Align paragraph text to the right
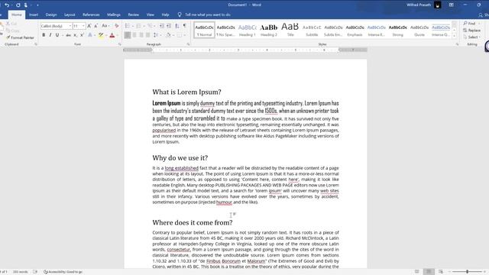 click(141, 35)
